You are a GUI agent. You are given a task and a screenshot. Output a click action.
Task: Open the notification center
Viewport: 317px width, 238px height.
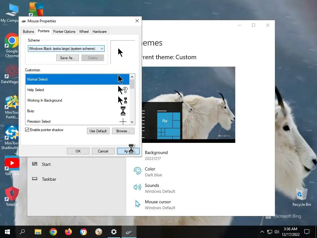click(x=307, y=232)
